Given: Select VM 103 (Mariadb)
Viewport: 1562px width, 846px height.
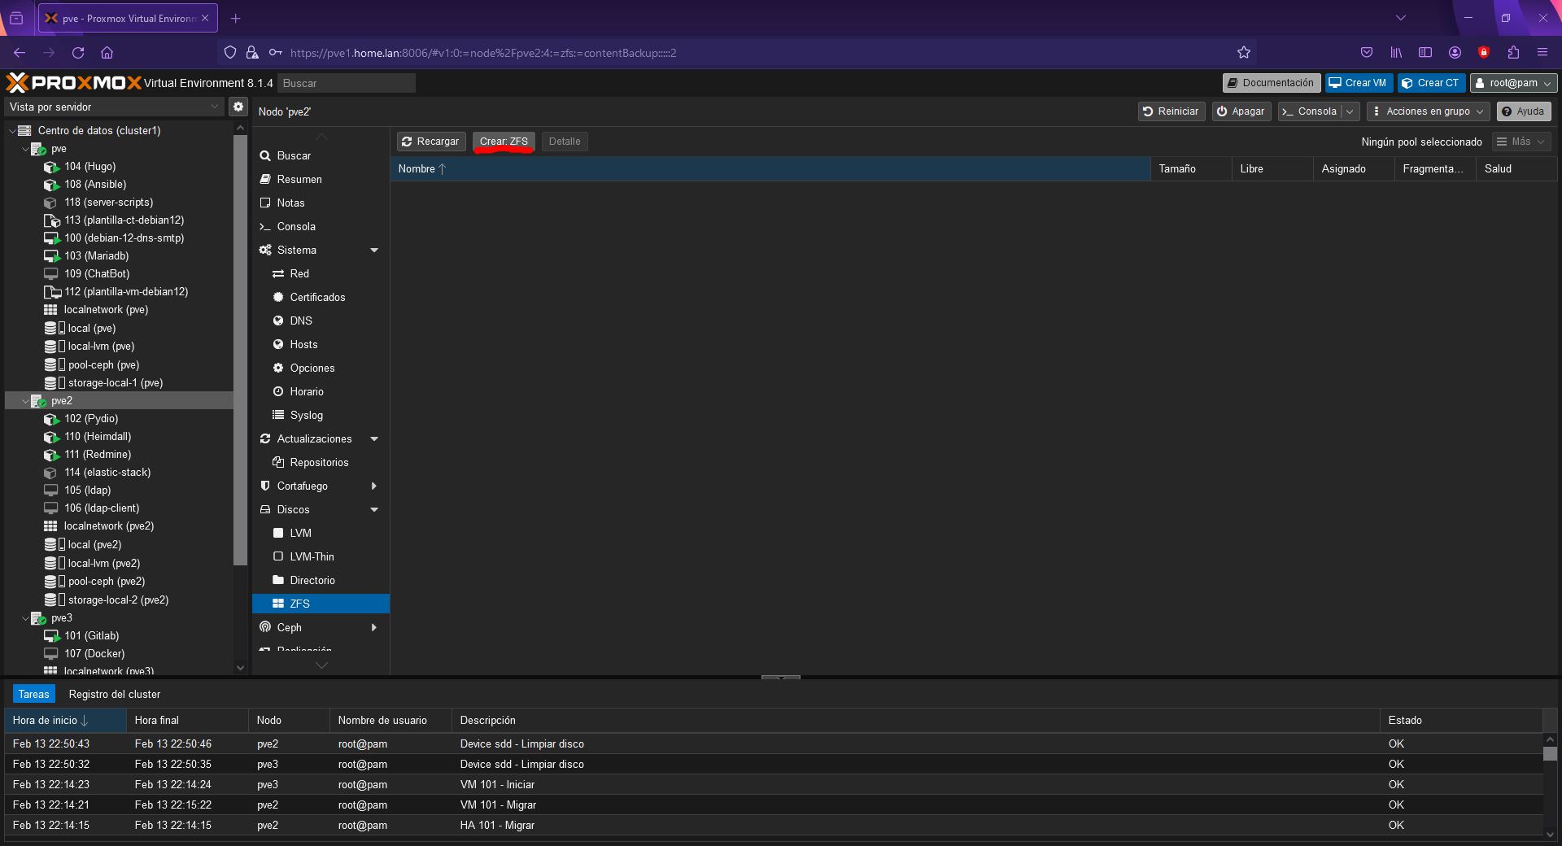Looking at the screenshot, I should point(97,255).
